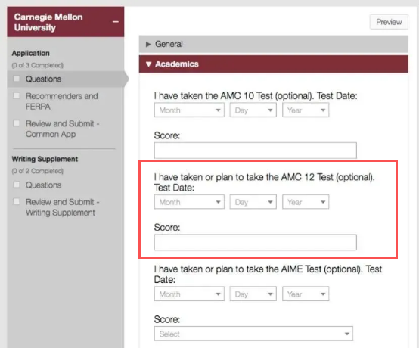Viewport: 419px width, 348px height.
Task: Click '(0 of 3 Completed)' status text
Action: coord(37,65)
